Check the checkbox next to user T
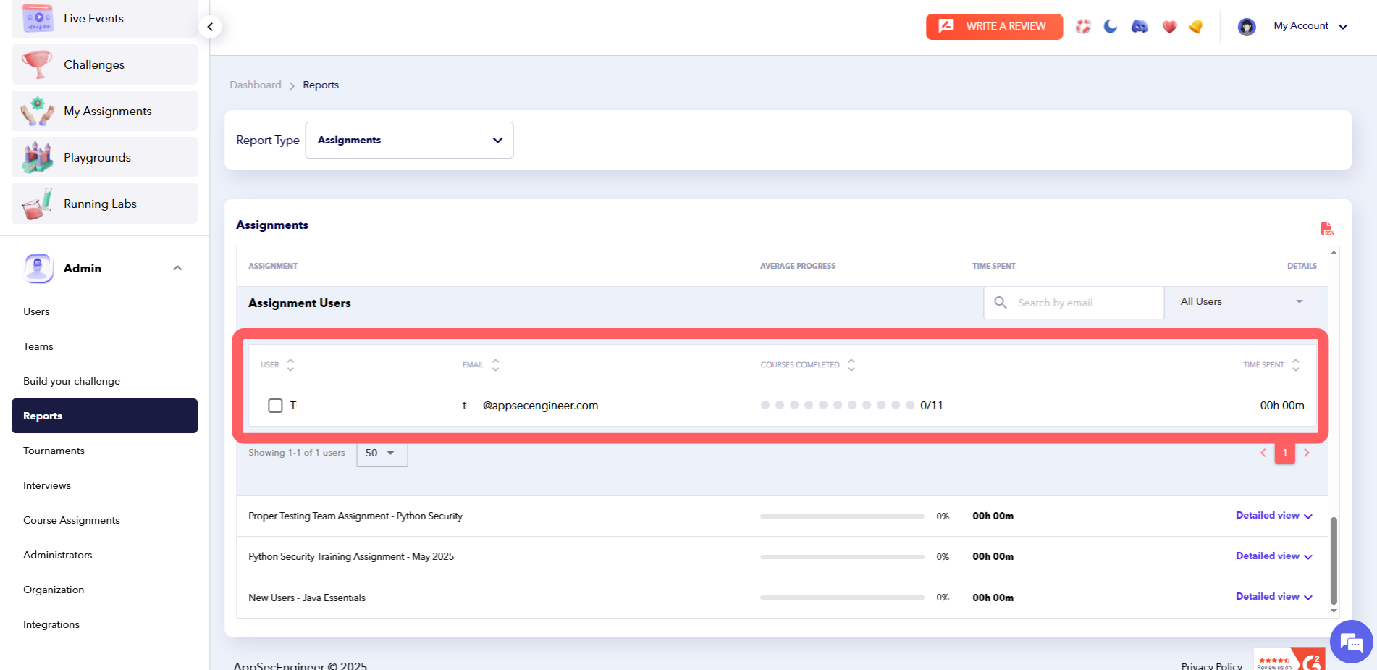 coord(275,405)
